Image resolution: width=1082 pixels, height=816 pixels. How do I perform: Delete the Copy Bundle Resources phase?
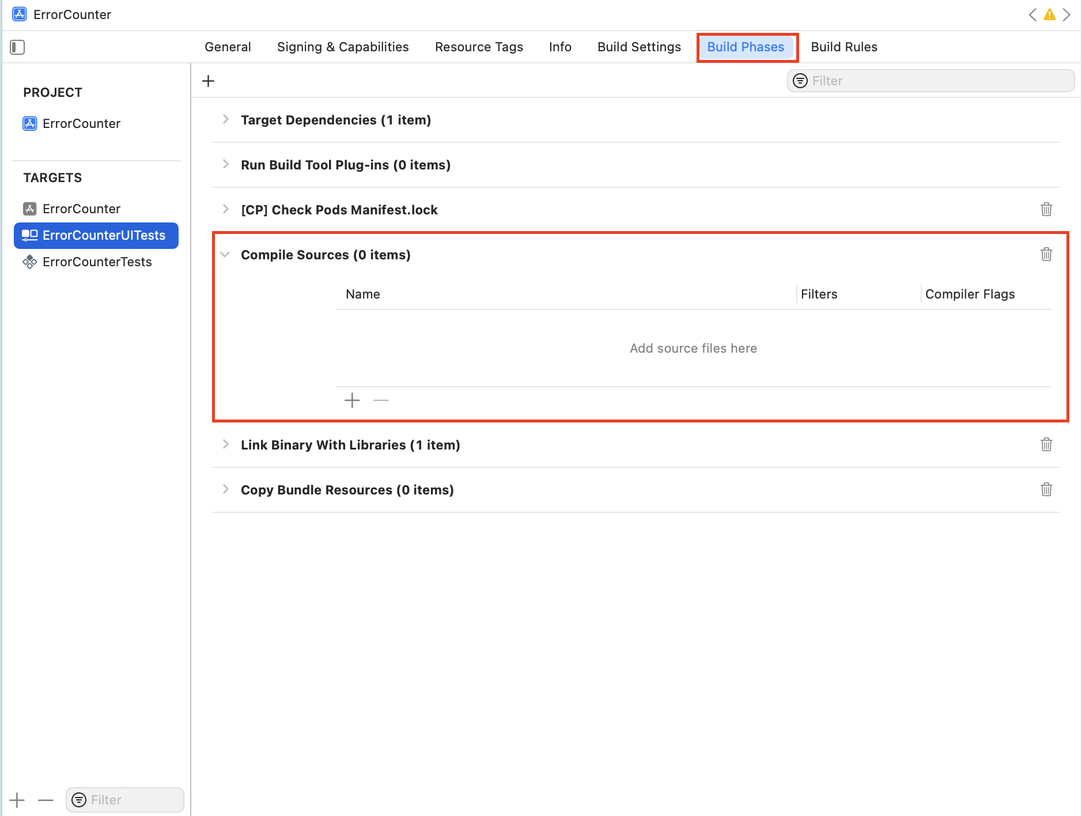click(x=1047, y=490)
